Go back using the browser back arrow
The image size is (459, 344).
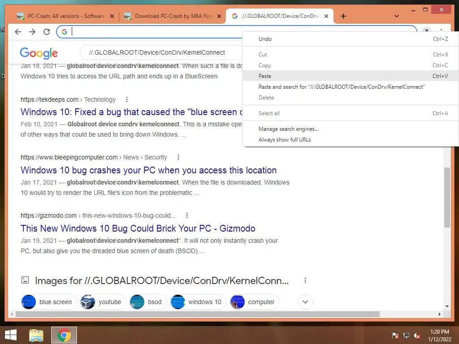coord(18,32)
